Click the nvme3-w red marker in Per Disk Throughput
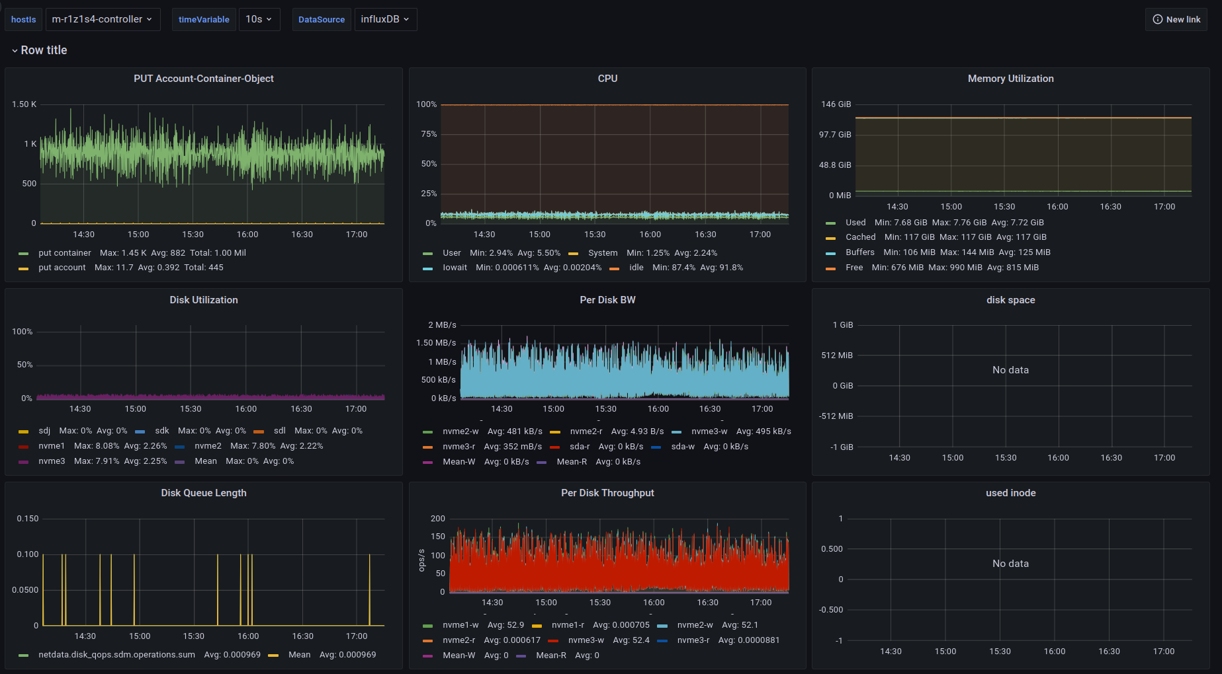The image size is (1222, 674). pyautogui.click(x=554, y=641)
